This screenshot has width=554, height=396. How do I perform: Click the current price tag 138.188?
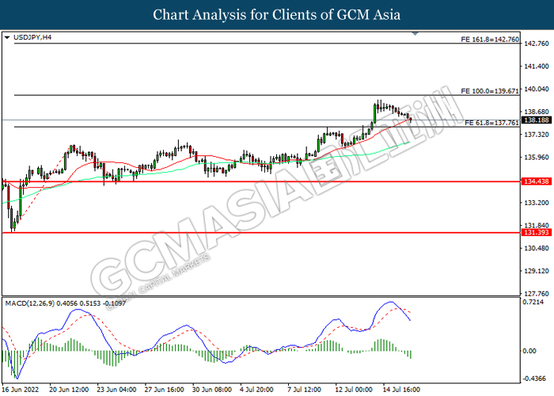click(x=537, y=120)
